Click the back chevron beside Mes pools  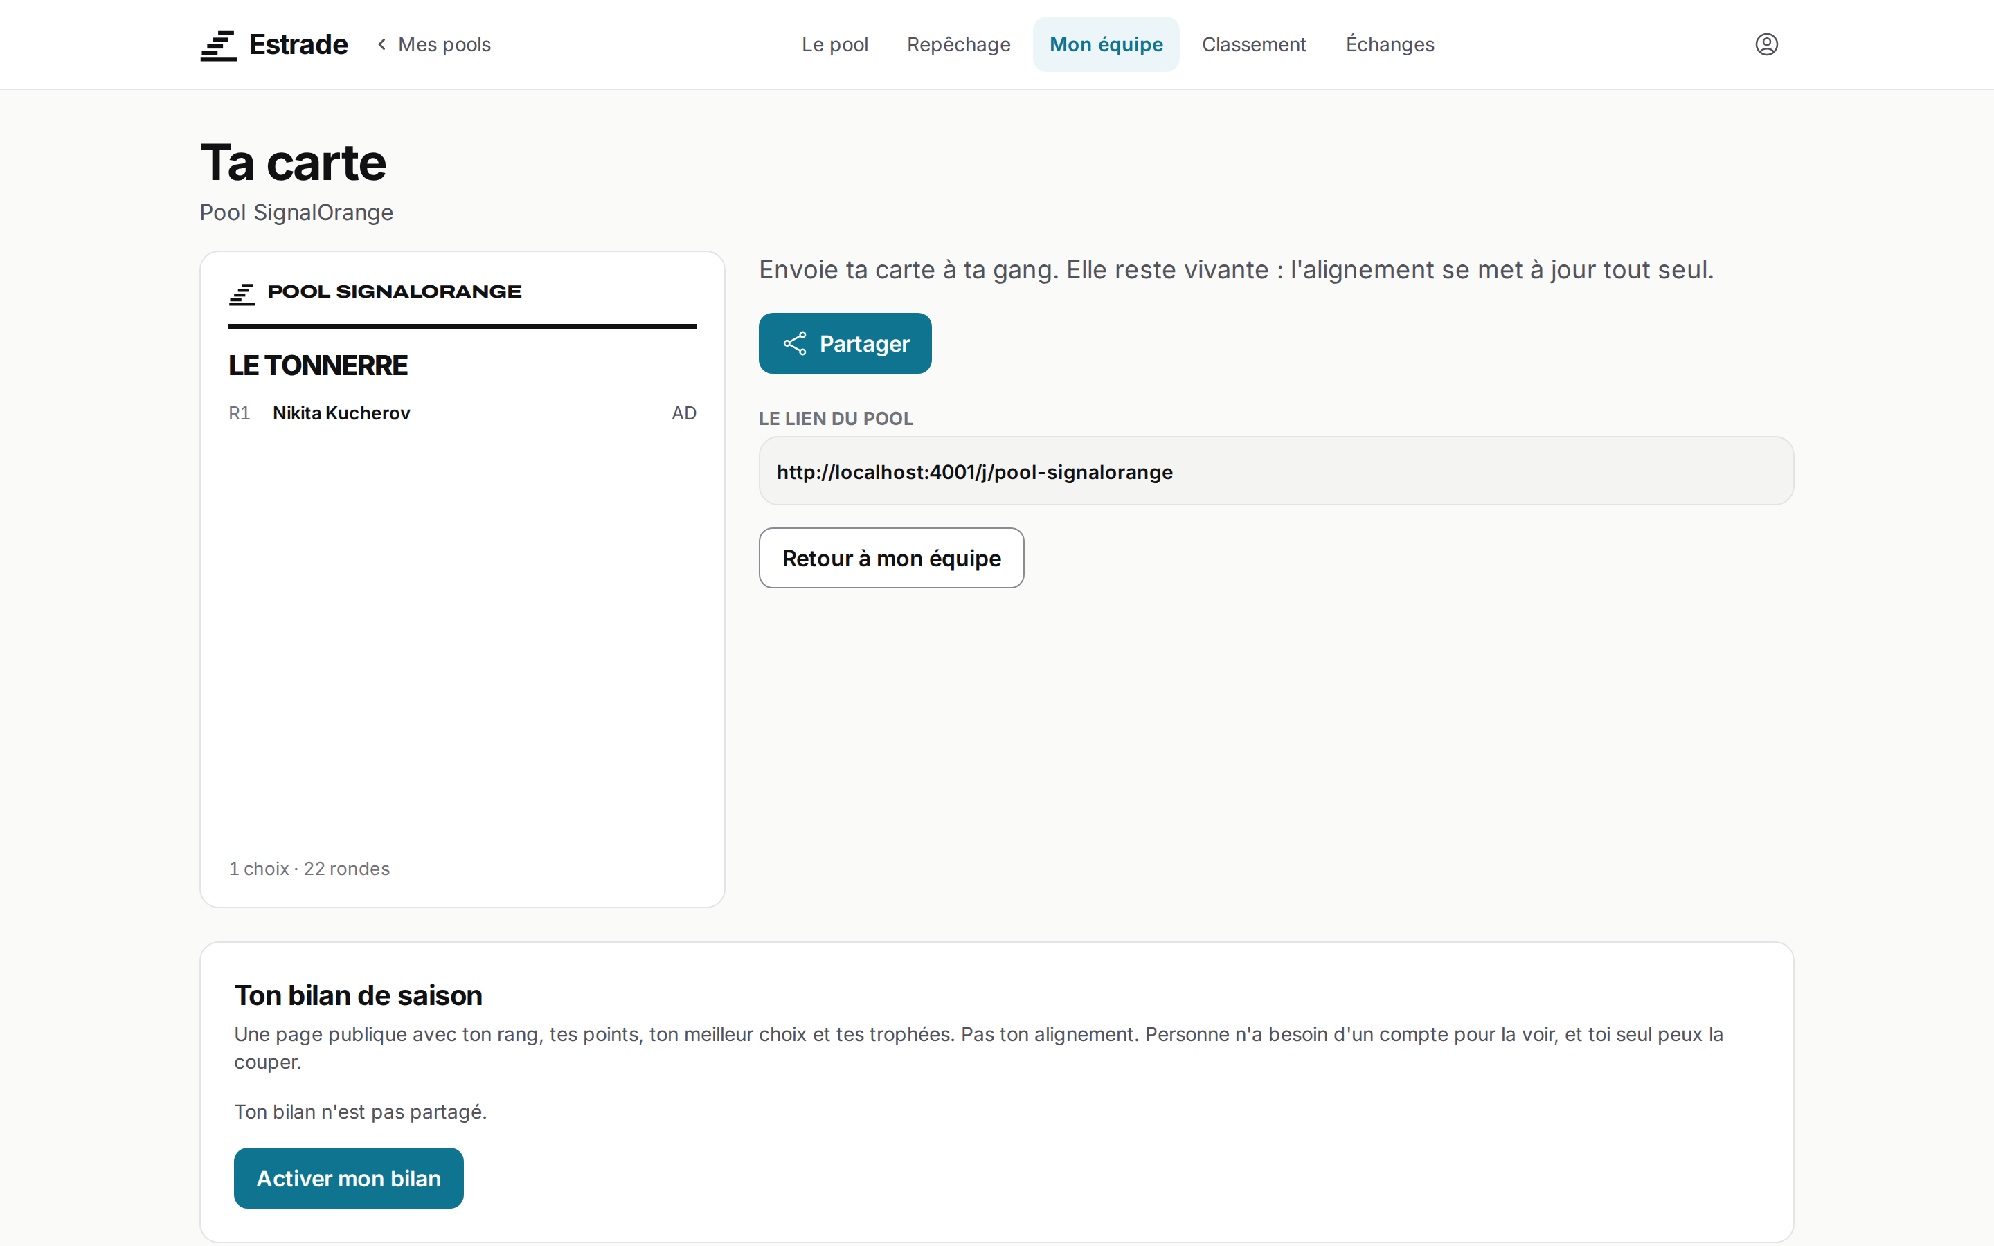381,44
